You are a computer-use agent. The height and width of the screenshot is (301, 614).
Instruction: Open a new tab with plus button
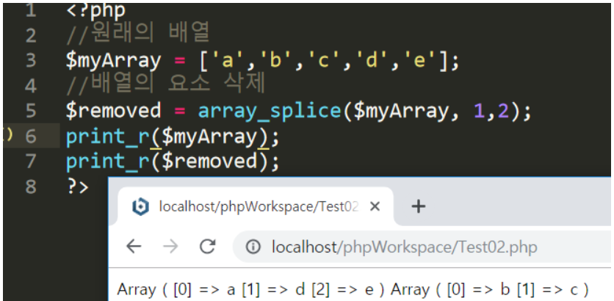(419, 206)
